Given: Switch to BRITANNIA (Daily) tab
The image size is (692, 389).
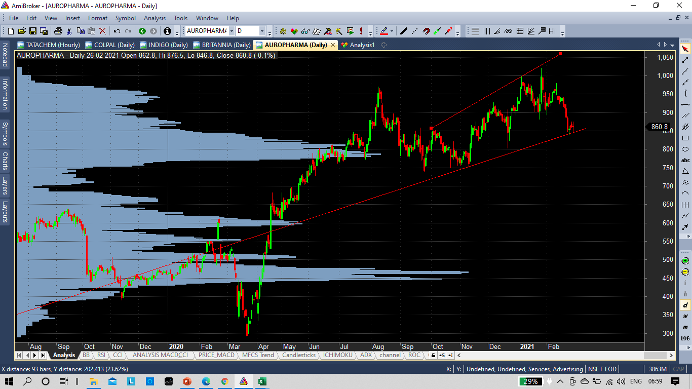Looking at the screenshot, I should [x=222, y=45].
